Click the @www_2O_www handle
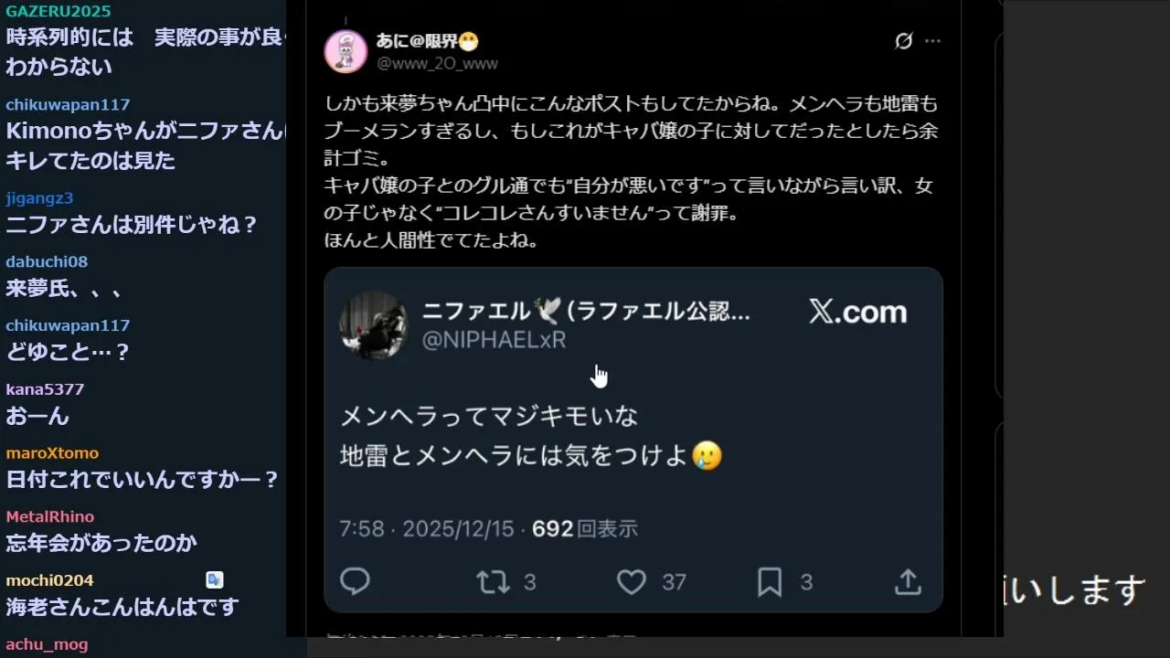The image size is (1170, 658). tap(437, 63)
